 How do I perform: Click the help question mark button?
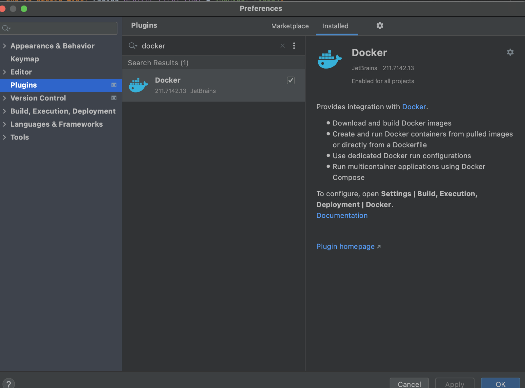pyautogui.click(x=9, y=383)
